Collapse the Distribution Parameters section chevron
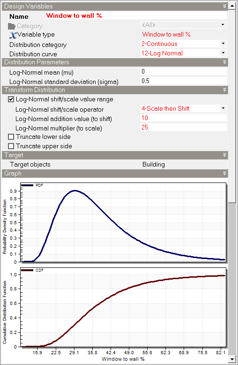238x365 pixels. coord(224,62)
